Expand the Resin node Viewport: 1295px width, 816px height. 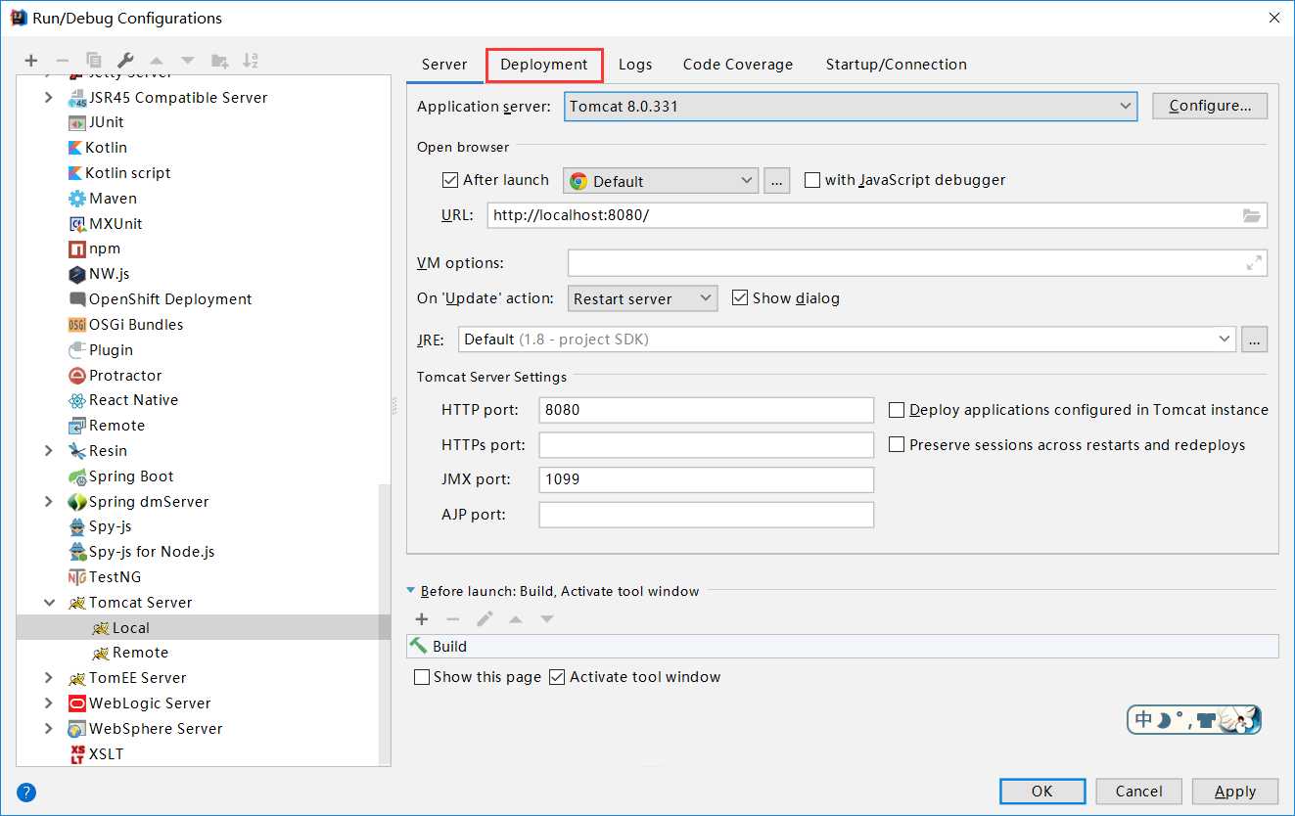click(49, 451)
